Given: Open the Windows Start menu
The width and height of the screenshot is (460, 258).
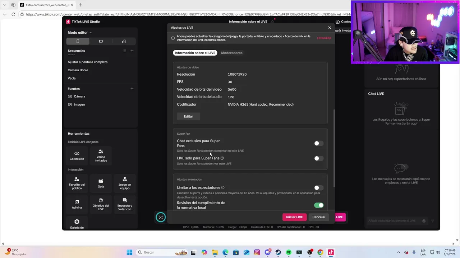Looking at the screenshot, I should pyautogui.click(x=129, y=252).
